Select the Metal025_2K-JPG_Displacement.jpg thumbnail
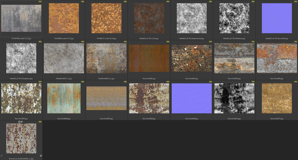This screenshot has width=298, height=160. coord(191,18)
